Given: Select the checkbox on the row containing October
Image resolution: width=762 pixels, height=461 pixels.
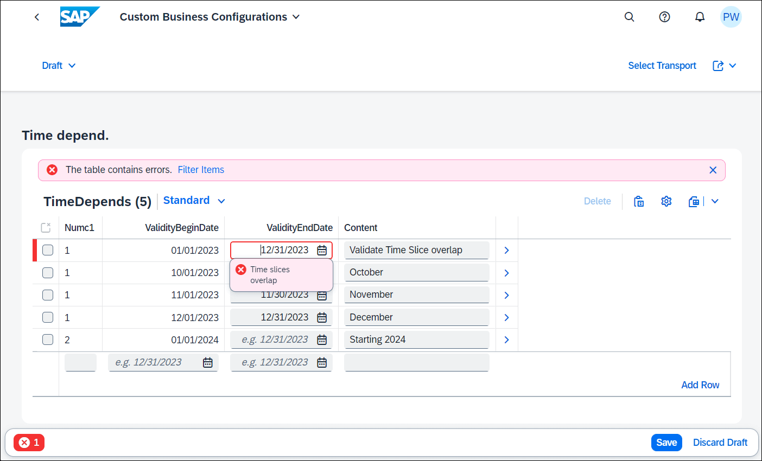Looking at the screenshot, I should (47, 272).
